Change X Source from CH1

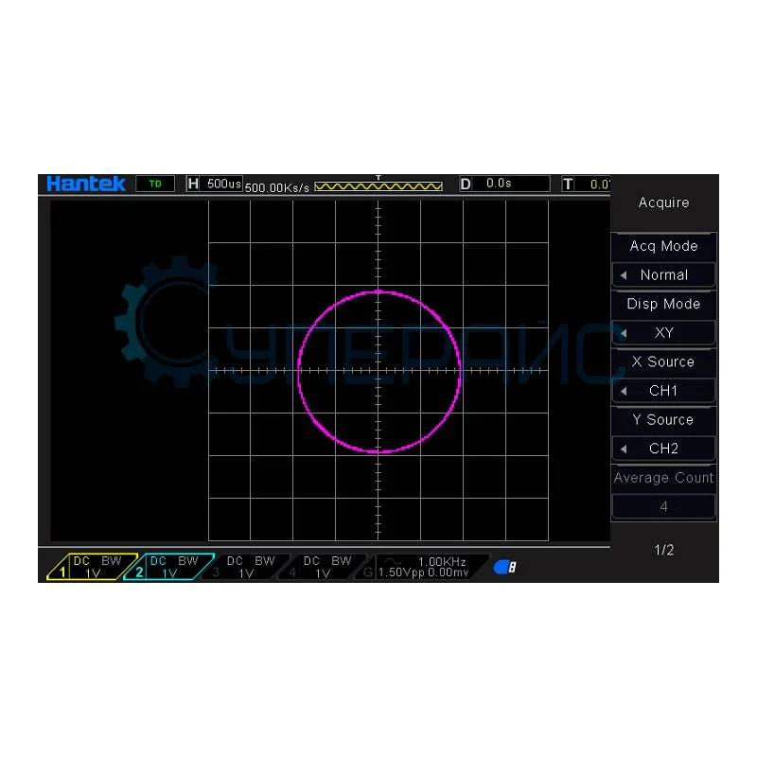point(663,391)
